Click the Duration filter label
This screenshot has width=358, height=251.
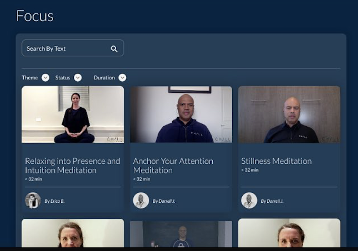click(104, 78)
